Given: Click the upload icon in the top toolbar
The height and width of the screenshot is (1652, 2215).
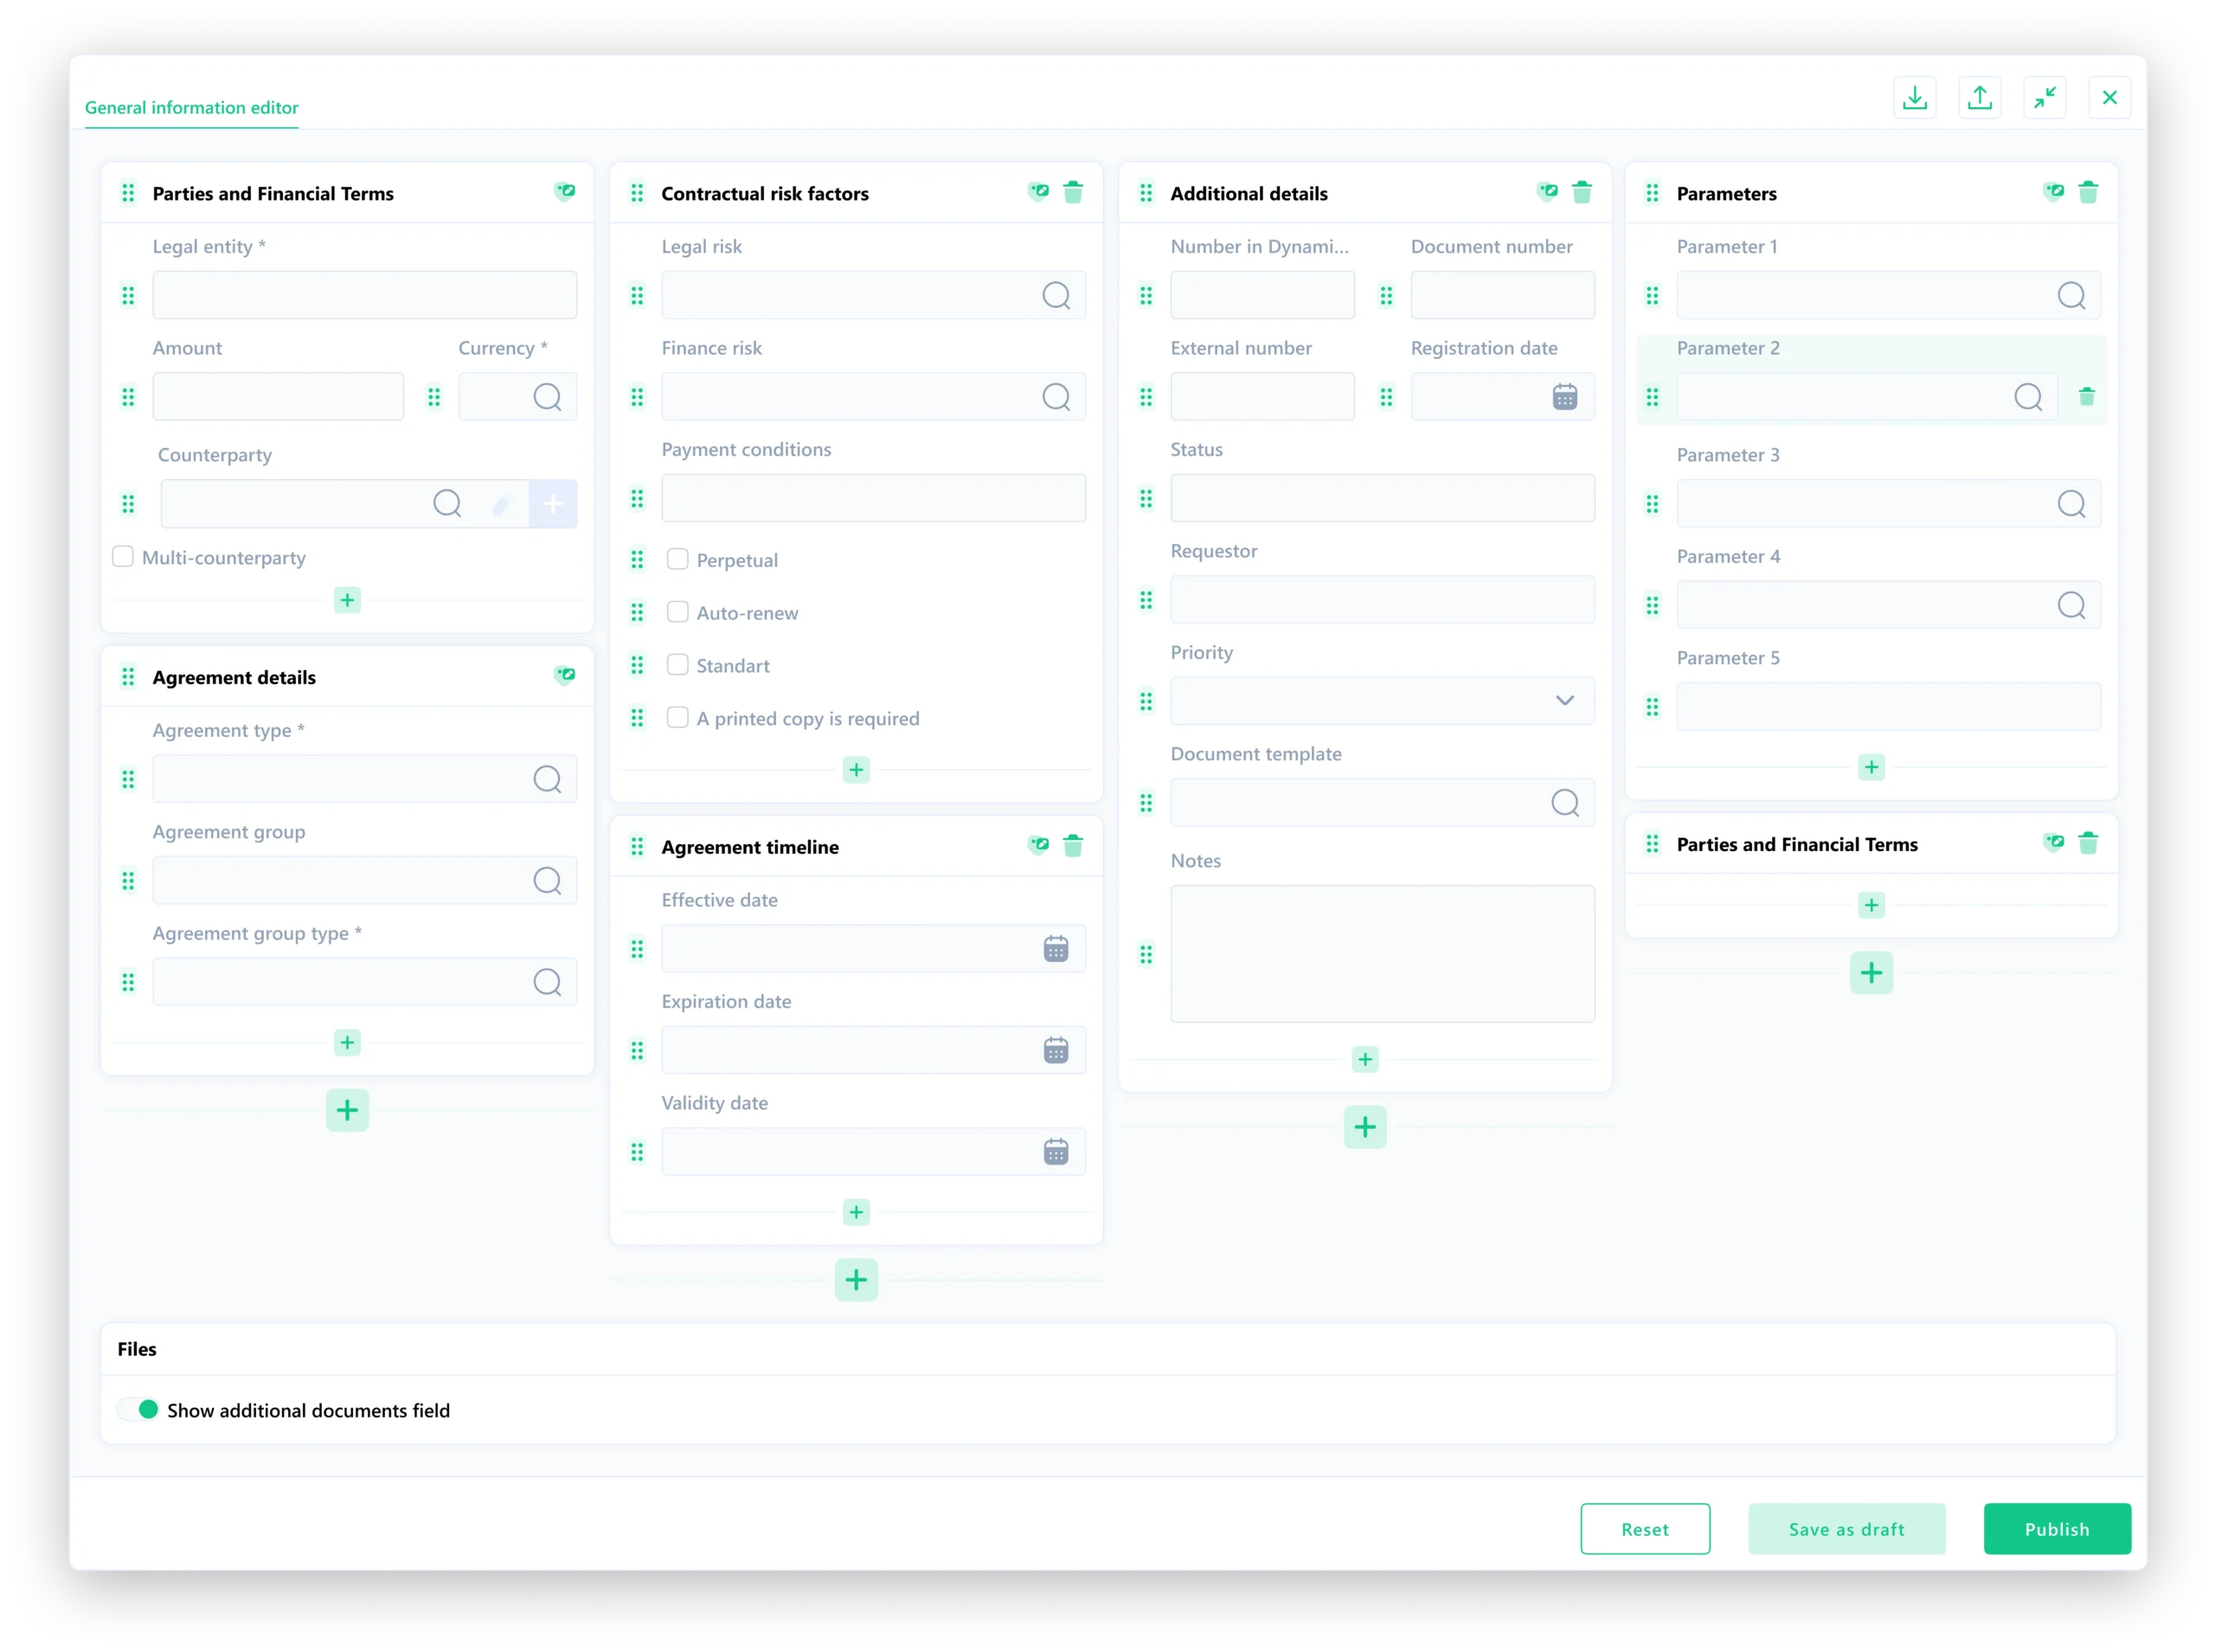Looking at the screenshot, I should pyautogui.click(x=1980, y=97).
